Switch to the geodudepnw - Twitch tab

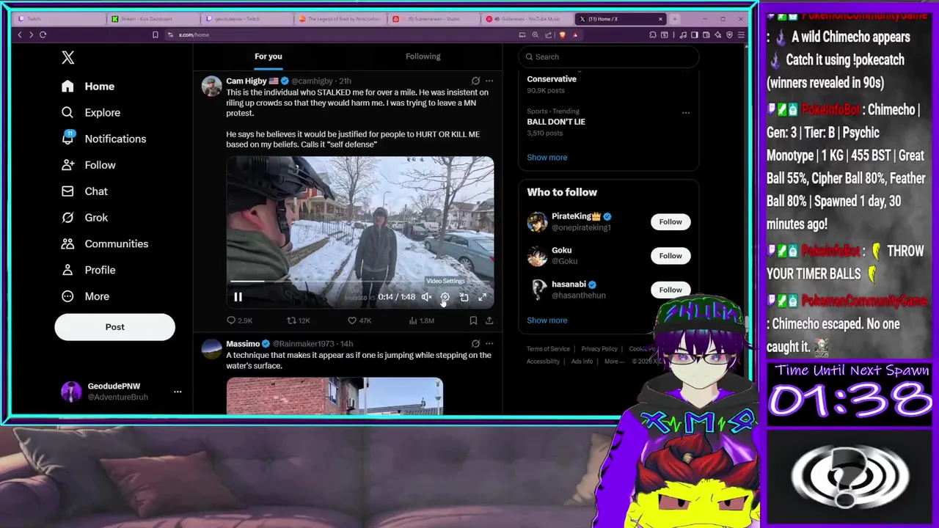coord(246,19)
